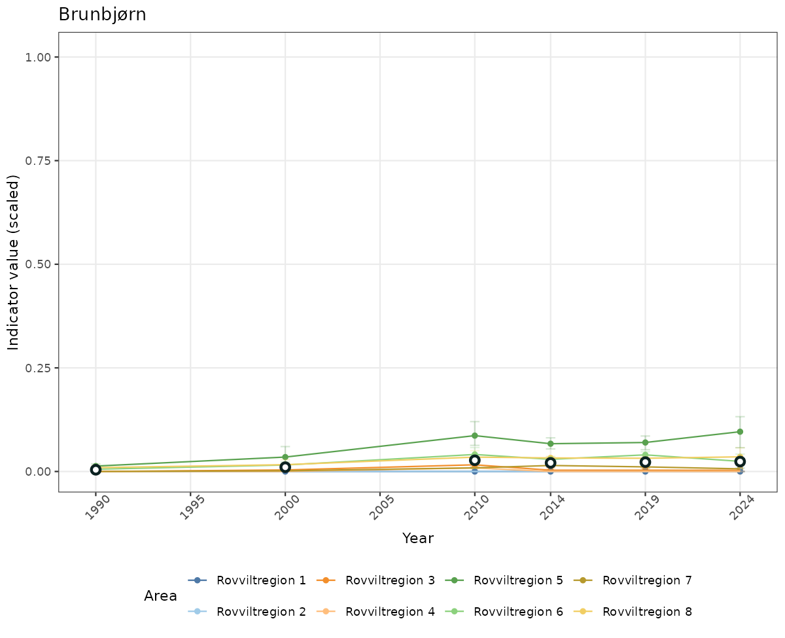Click the yellow Rovviltregion 8 legend marker
785x638 pixels.
pyautogui.click(x=583, y=612)
